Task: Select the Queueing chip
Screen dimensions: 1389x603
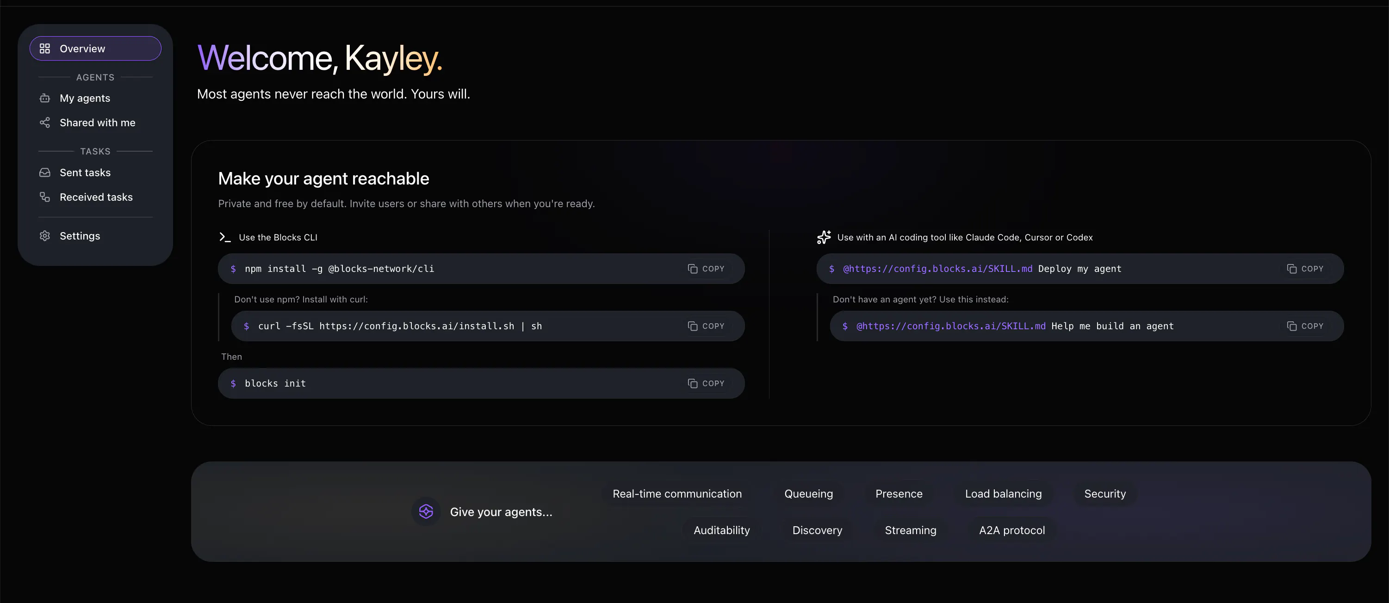Action: (x=808, y=494)
